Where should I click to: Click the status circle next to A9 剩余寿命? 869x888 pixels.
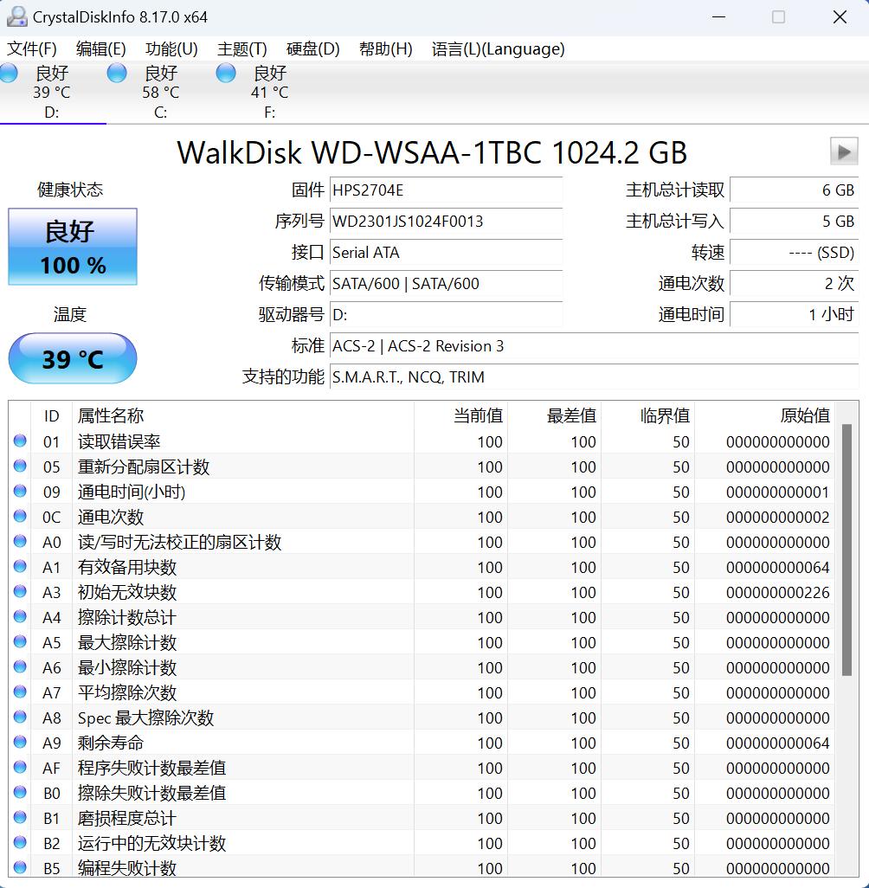20,743
